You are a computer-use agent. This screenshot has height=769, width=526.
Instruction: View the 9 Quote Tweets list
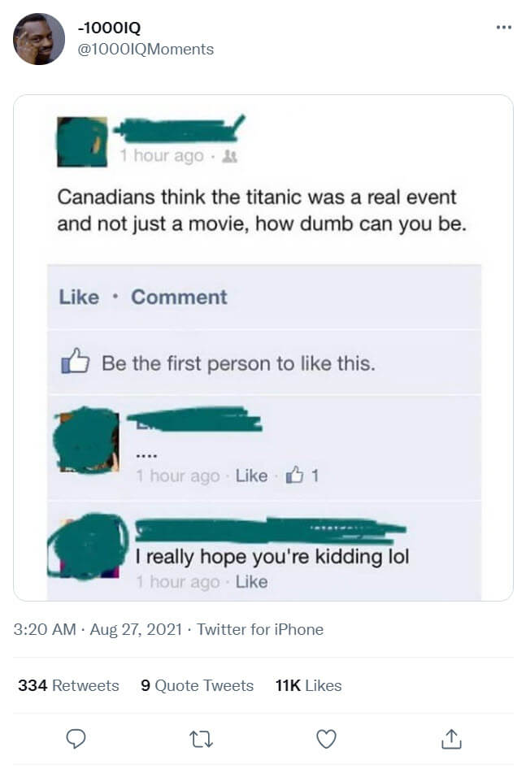pyautogui.click(x=197, y=685)
